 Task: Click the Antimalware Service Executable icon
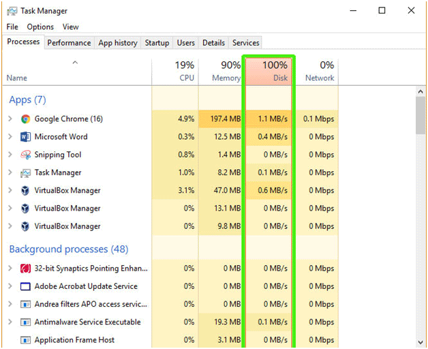[x=25, y=322]
